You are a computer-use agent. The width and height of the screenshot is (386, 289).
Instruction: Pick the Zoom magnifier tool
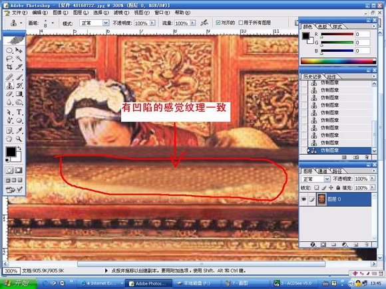click(19, 139)
